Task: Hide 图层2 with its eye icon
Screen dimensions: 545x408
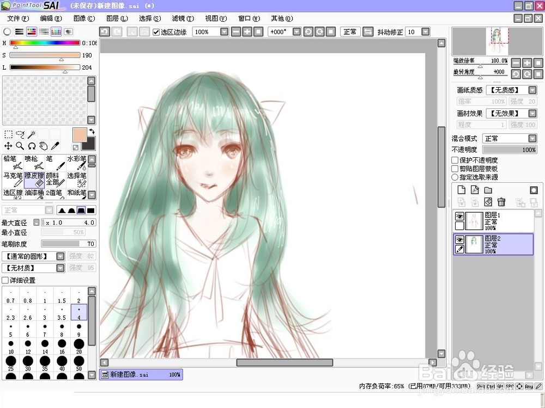Action: (459, 239)
